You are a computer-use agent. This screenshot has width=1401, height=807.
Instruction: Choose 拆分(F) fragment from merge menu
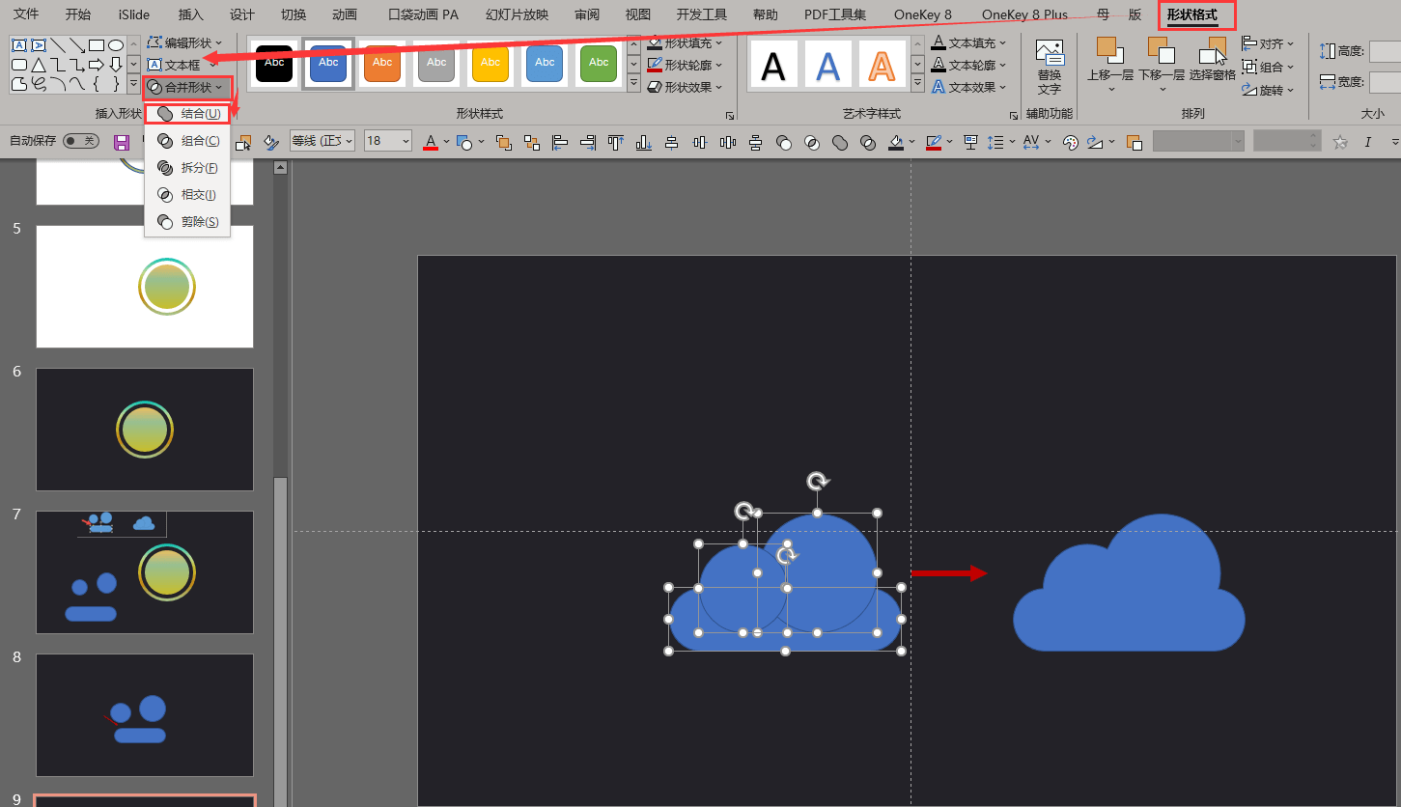(188, 168)
